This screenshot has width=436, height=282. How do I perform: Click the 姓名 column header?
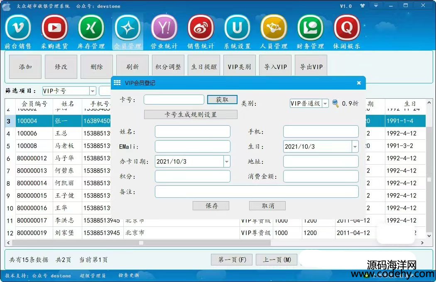pos(68,104)
